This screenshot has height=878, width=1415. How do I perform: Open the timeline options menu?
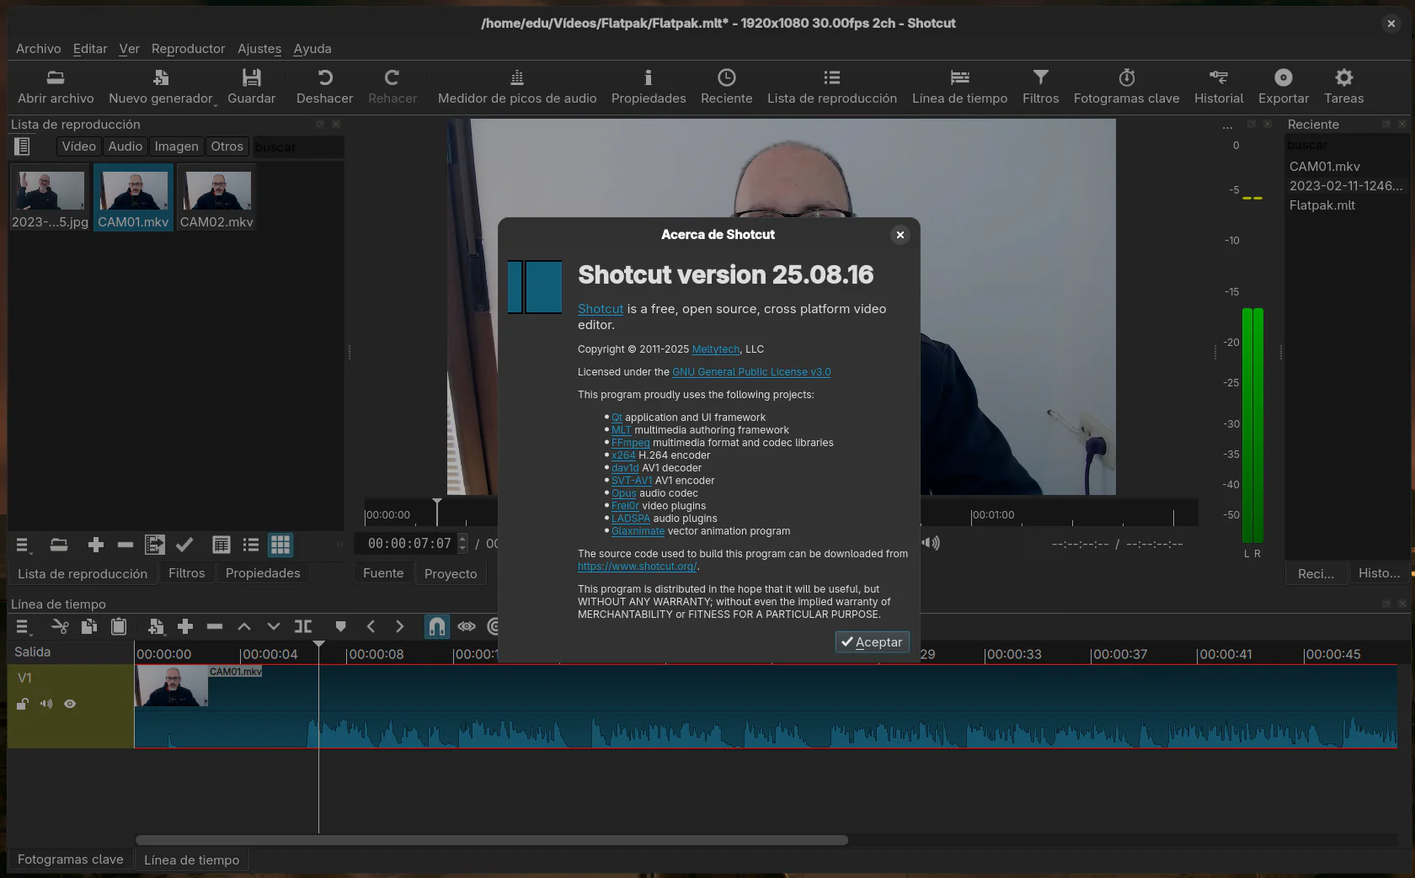[22, 626]
